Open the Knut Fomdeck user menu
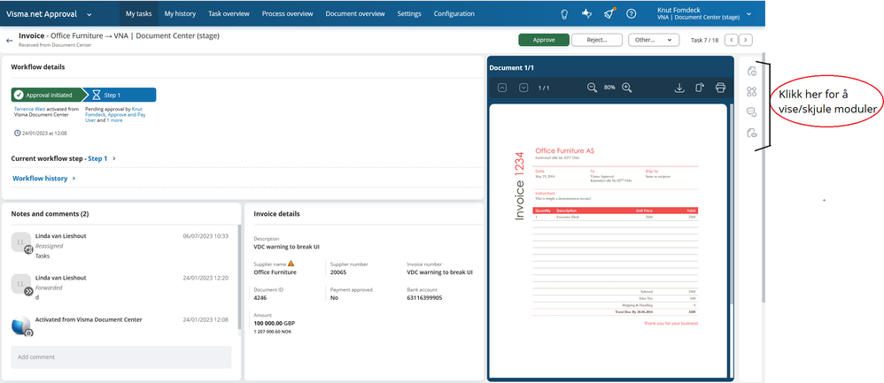The image size is (884, 383). pos(704,13)
